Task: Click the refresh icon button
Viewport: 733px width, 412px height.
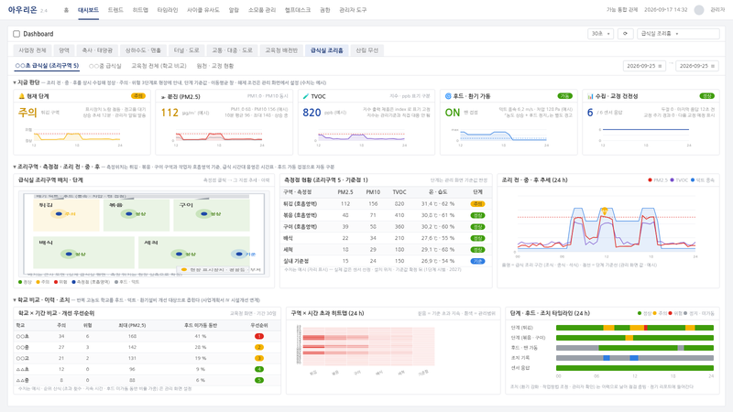Action: click(625, 34)
